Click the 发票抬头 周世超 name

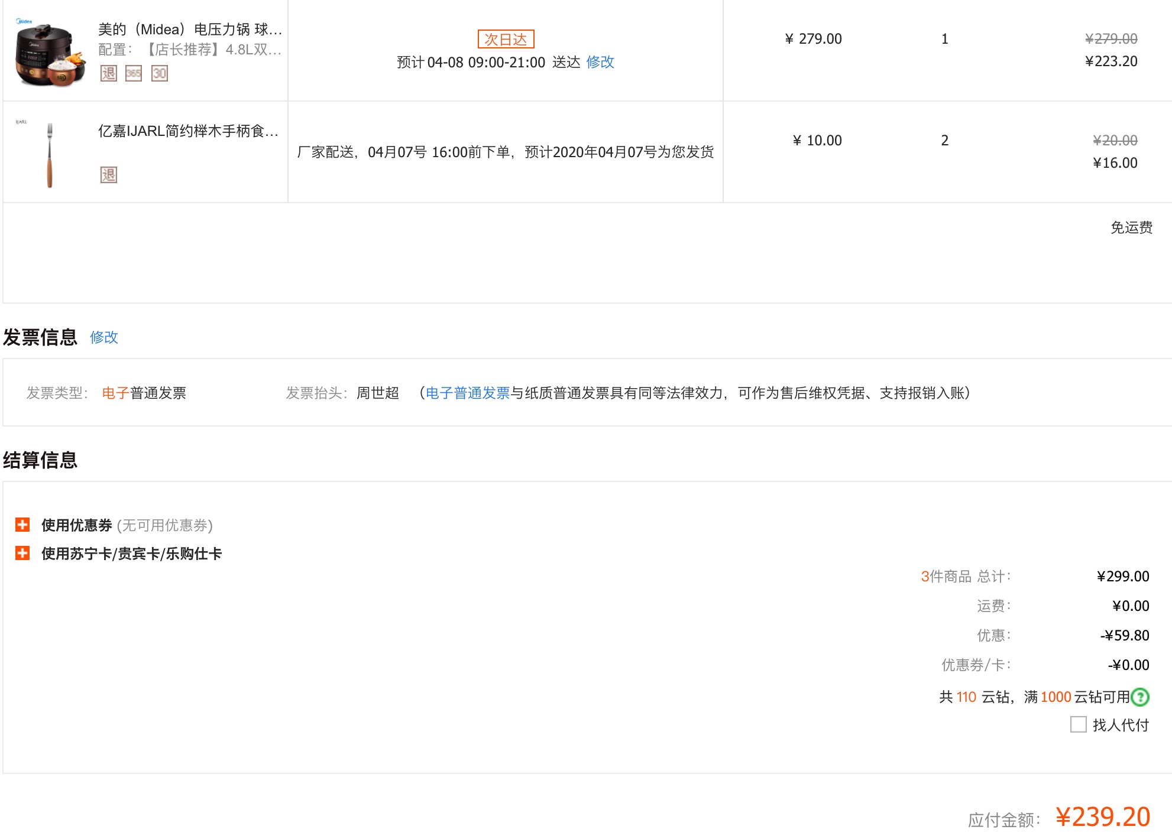coord(378,393)
